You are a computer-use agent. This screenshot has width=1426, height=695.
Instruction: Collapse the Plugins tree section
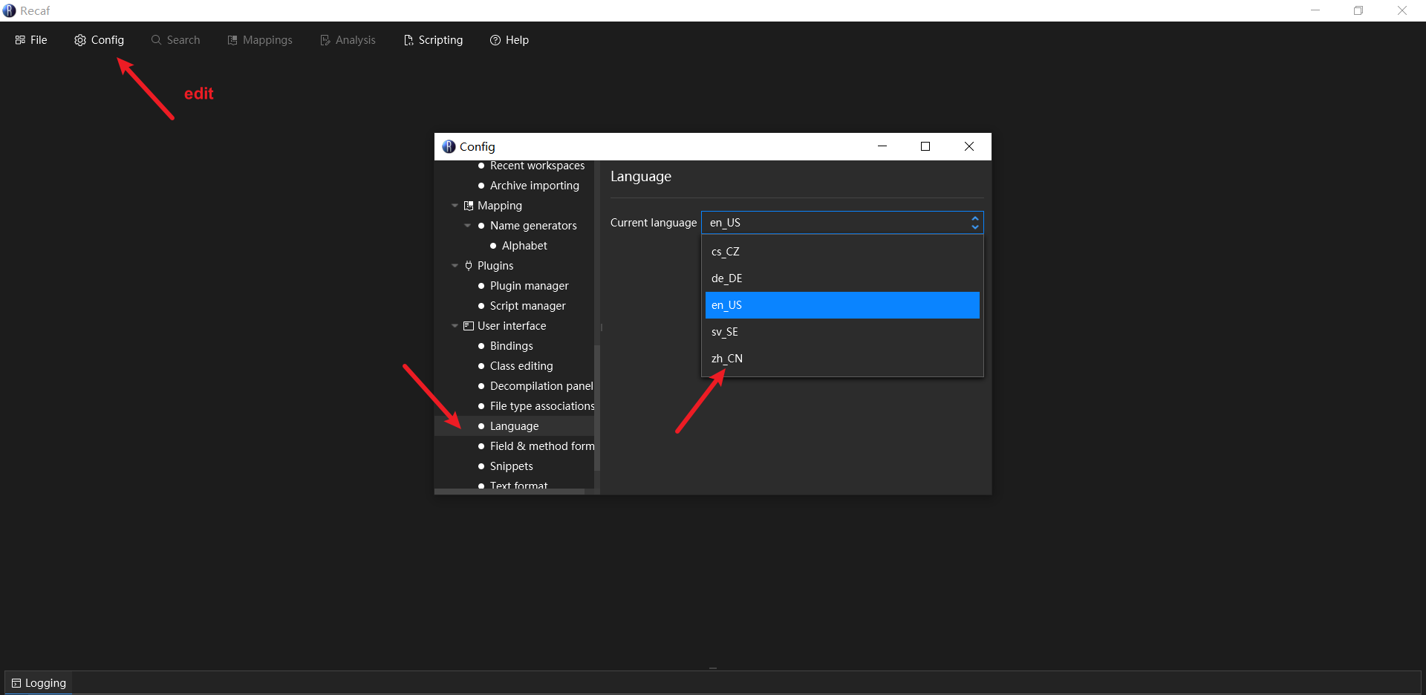coord(455,266)
